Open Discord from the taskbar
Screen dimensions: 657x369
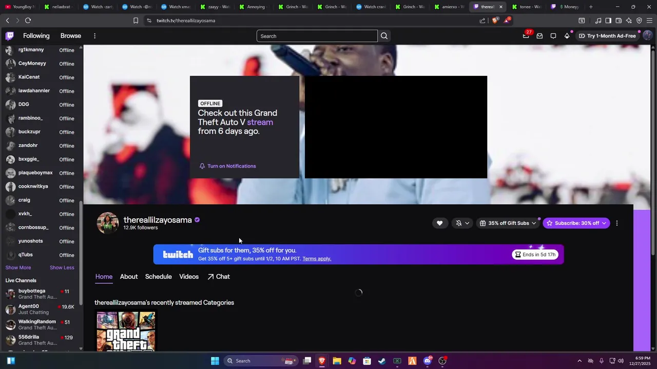pos(428,361)
